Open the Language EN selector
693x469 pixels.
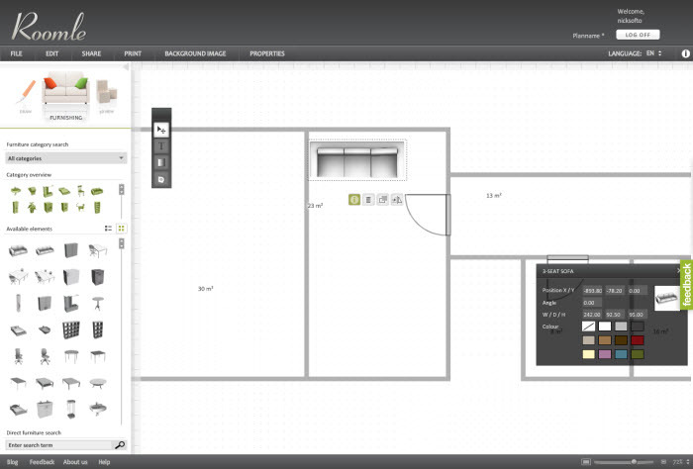coord(653,53)
